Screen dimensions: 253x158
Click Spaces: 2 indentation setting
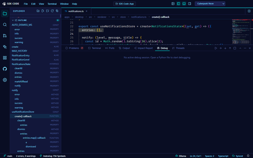[x=209, y=156]
